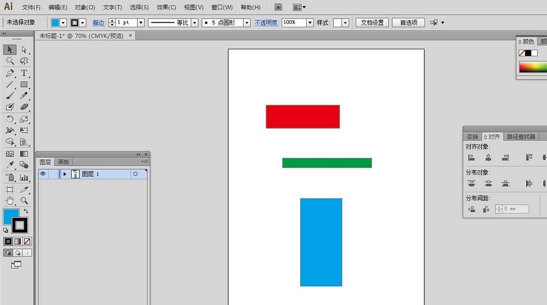Select the Rotate tool

pyautogui.click(x=10, y=119)
